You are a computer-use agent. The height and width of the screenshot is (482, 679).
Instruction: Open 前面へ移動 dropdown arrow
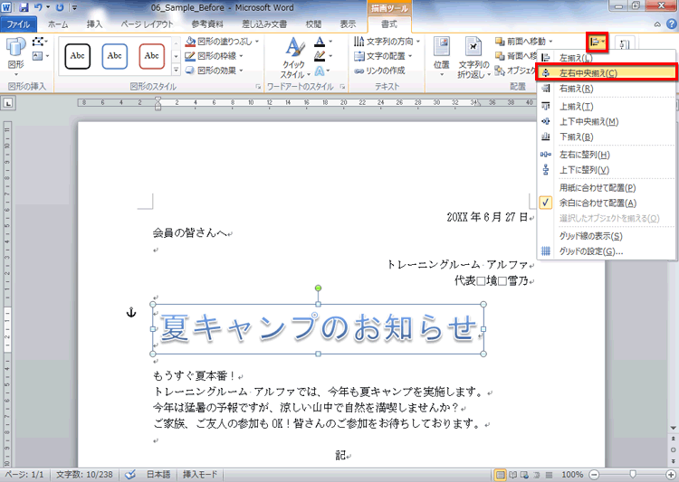[x=550, y=42]
